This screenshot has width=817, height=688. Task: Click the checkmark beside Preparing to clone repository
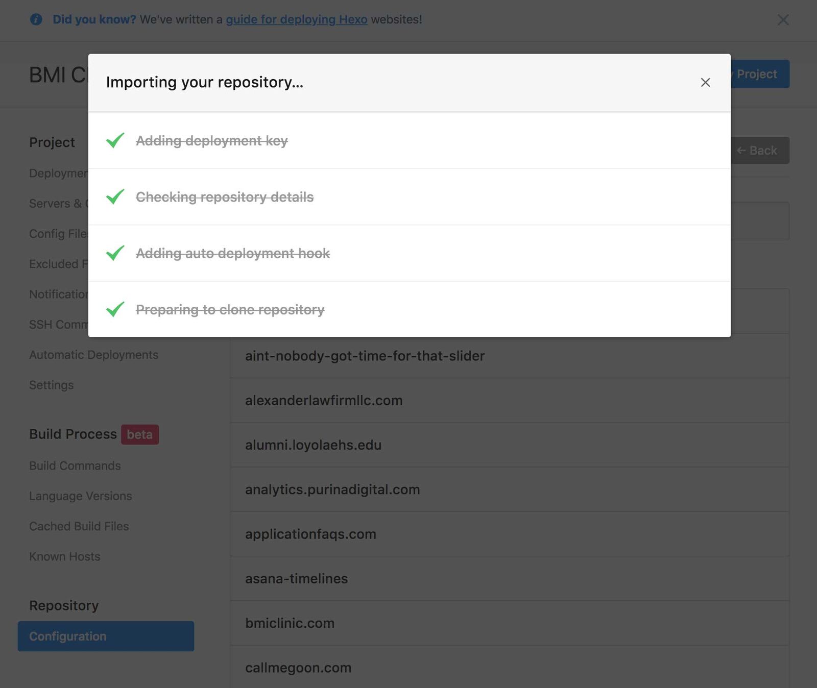point(115,309)
